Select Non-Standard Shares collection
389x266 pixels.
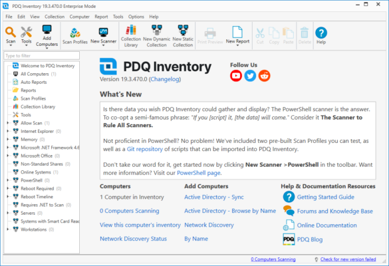[x=42, y=164]
